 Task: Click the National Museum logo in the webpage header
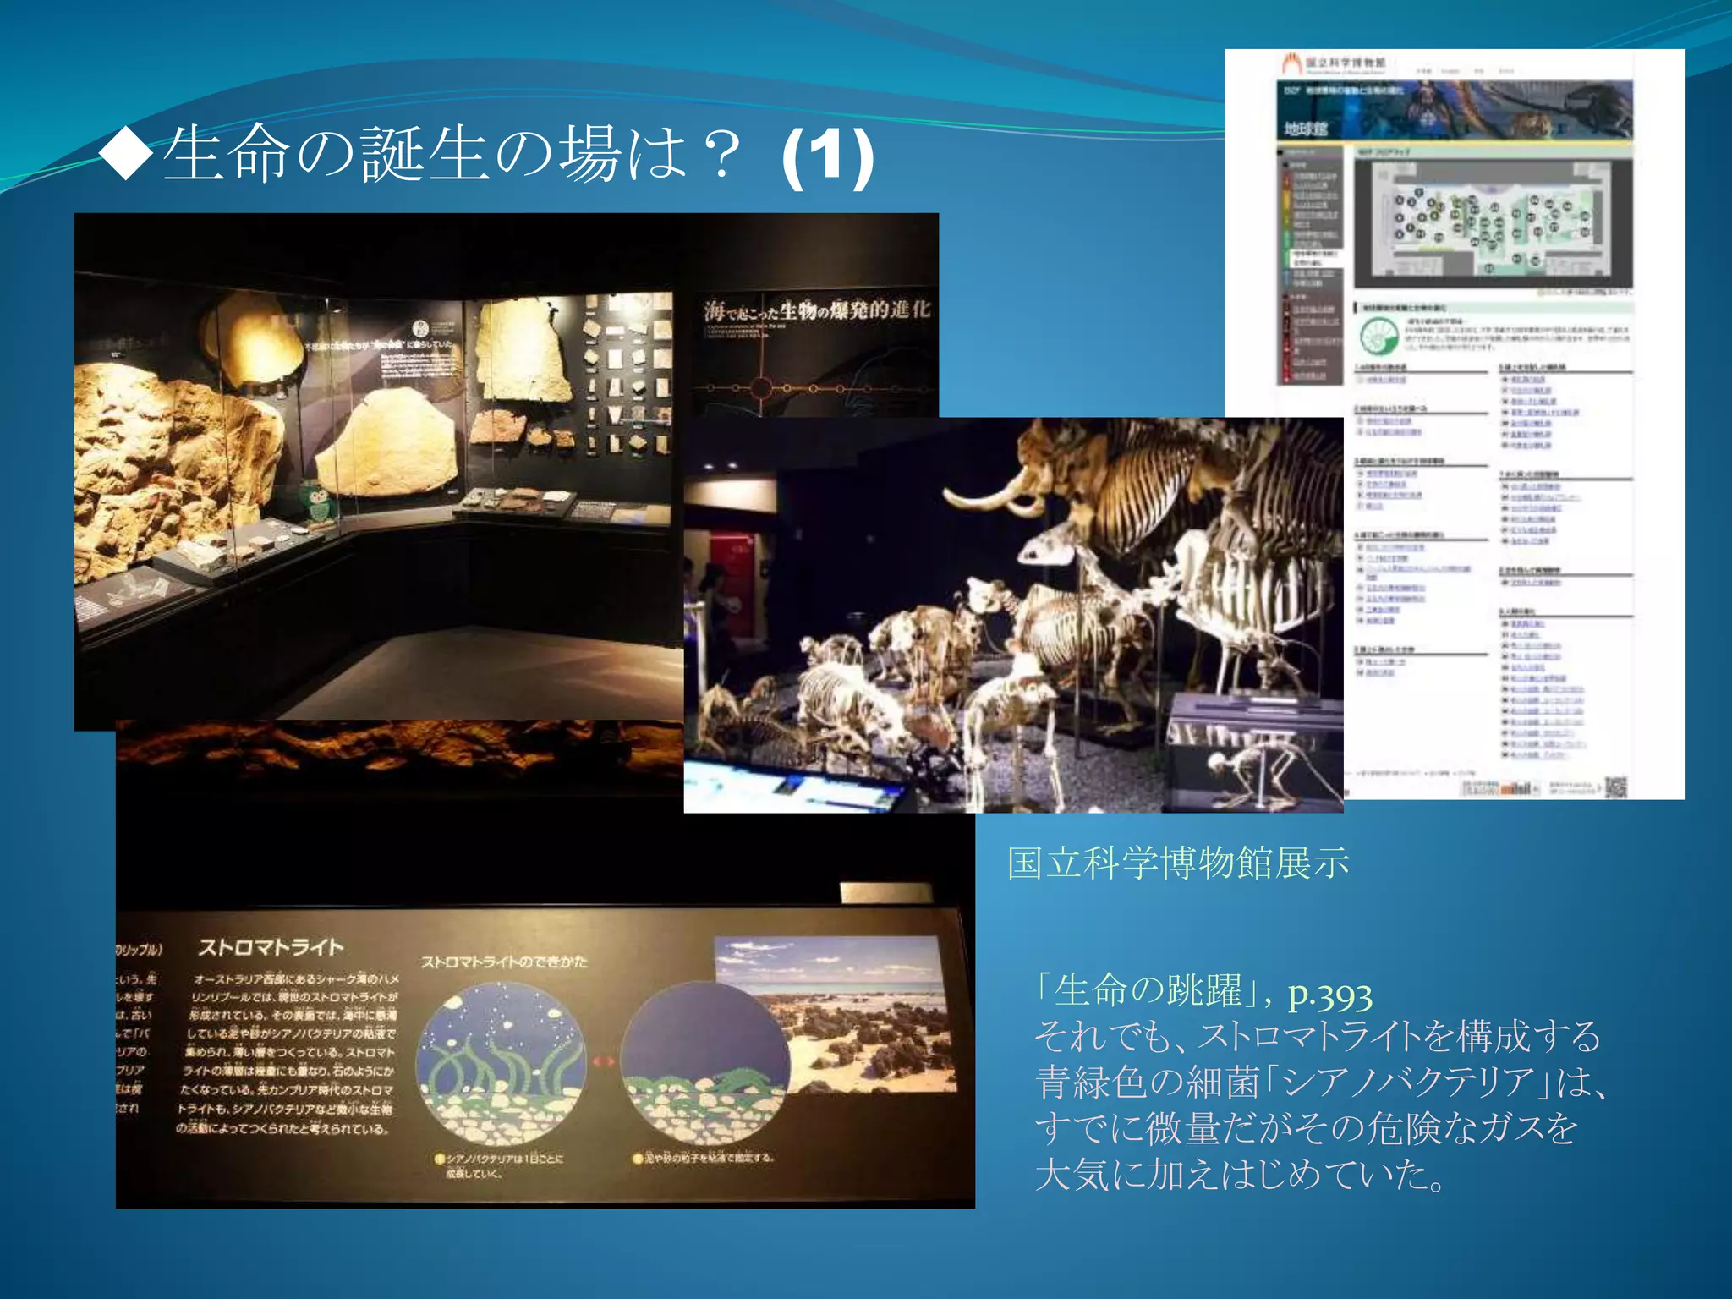tap(1291, 63)
